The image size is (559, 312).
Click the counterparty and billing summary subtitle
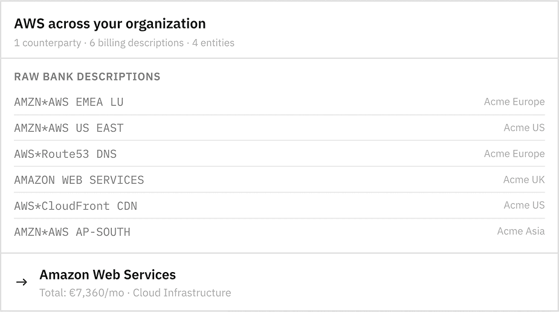tap(124, 43)
